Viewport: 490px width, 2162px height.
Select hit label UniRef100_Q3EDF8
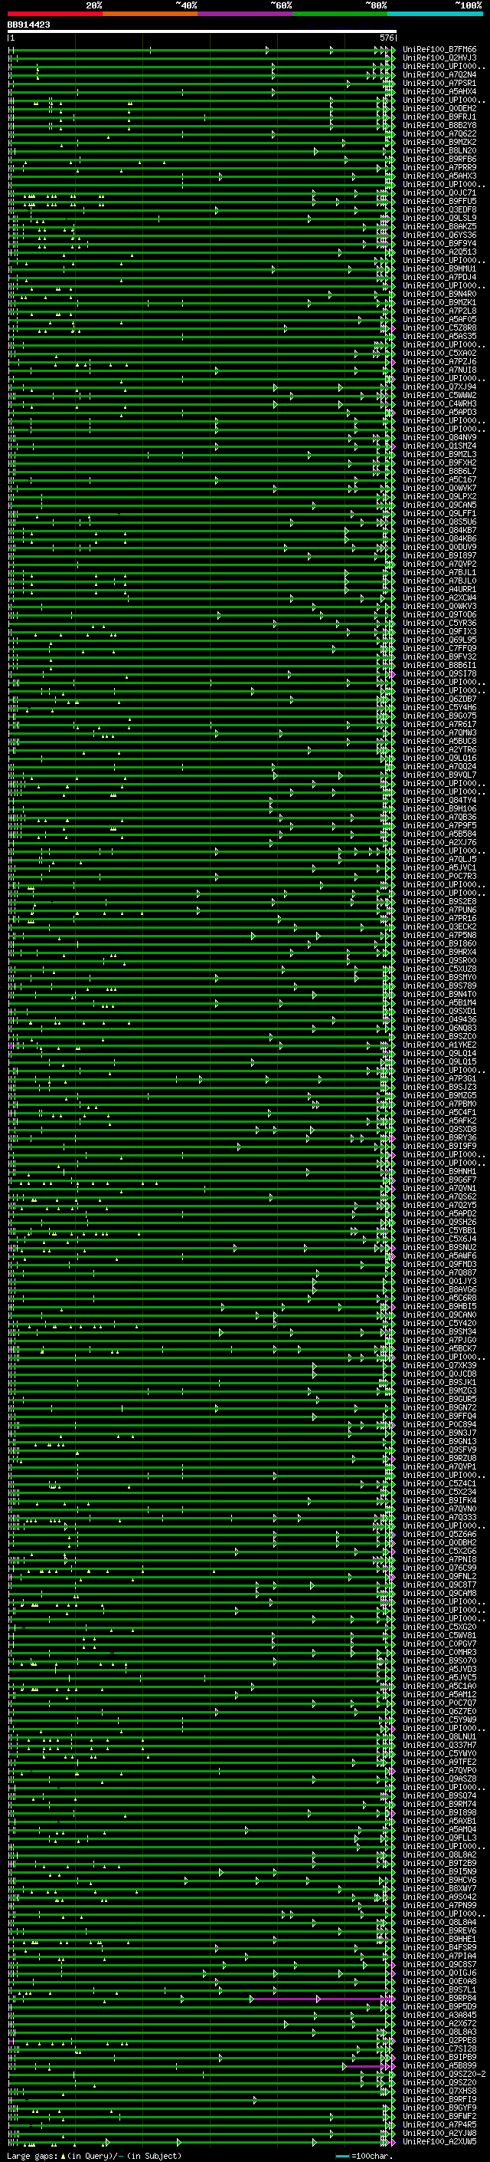[x=439, y=210]
